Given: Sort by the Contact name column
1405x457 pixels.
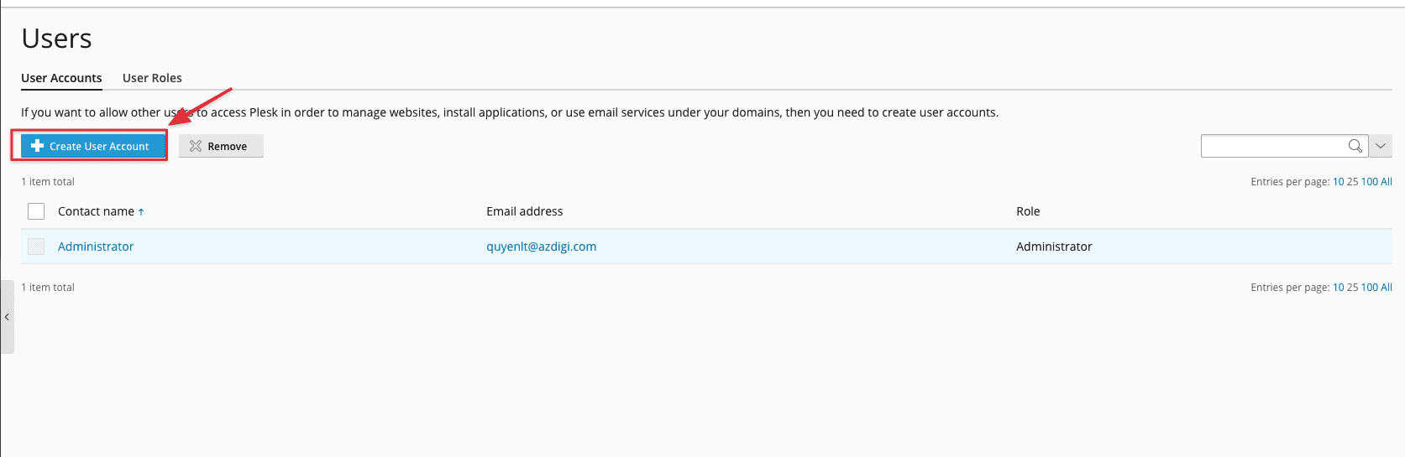Looking at the screenshot, I should click(97, 211).
